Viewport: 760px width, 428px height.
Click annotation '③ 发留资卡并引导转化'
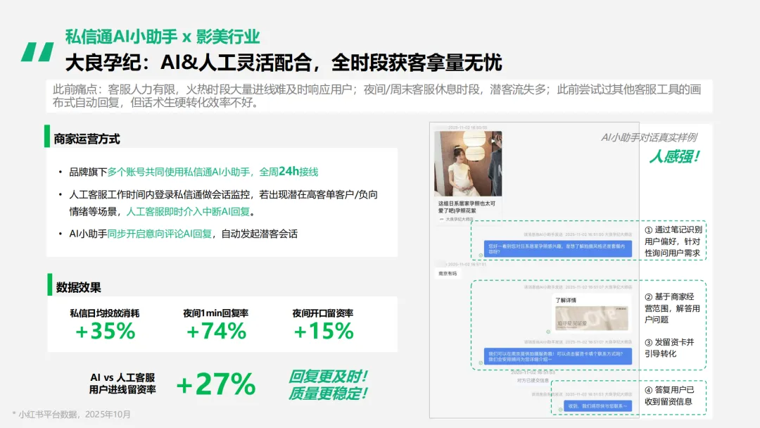click(669, 348)
